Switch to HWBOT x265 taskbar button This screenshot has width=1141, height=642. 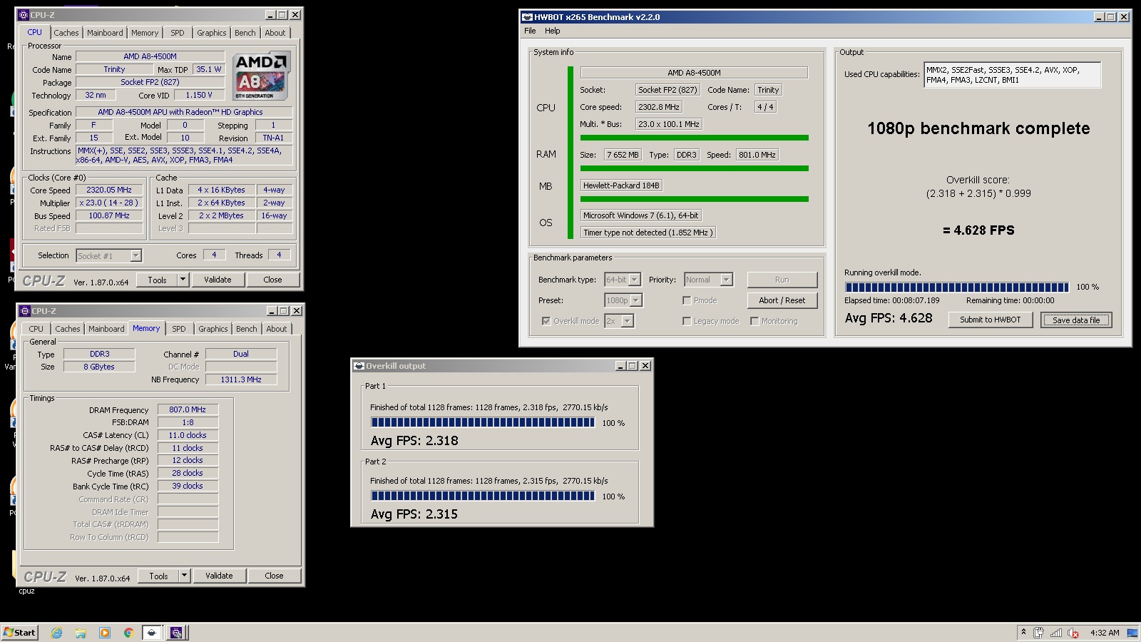[x=152, y=633]
